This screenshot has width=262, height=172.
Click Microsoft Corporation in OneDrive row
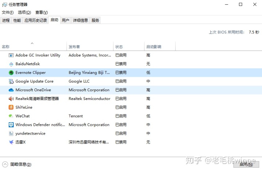pos(89,90)
